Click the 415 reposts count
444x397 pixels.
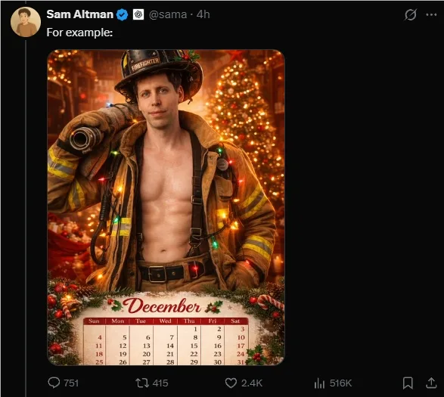pyautogui.click(x=160, y=383)
